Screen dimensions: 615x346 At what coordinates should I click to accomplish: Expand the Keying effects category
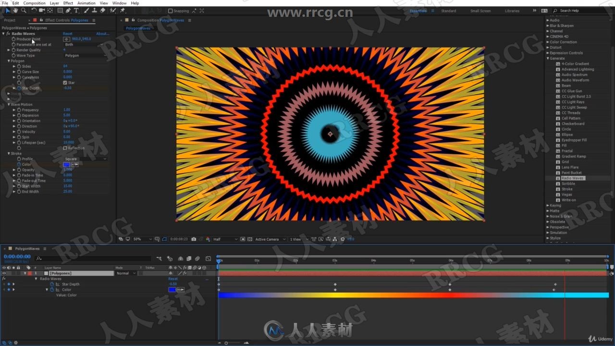click(x=548, y=205)
